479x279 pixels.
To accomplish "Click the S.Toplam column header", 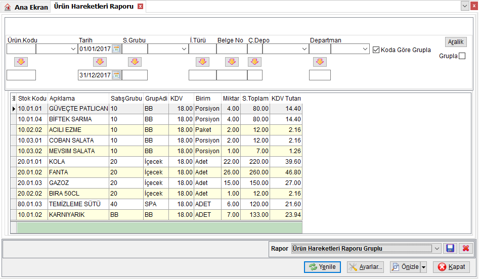I will (x=255, y=98).
